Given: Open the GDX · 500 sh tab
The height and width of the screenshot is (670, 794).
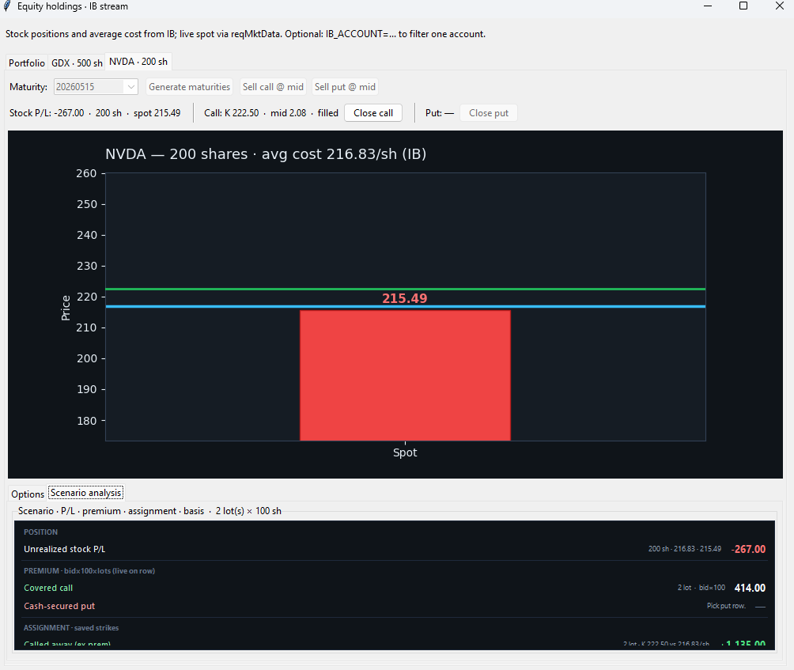Looking at the screenshot, I should coord(77,62).
